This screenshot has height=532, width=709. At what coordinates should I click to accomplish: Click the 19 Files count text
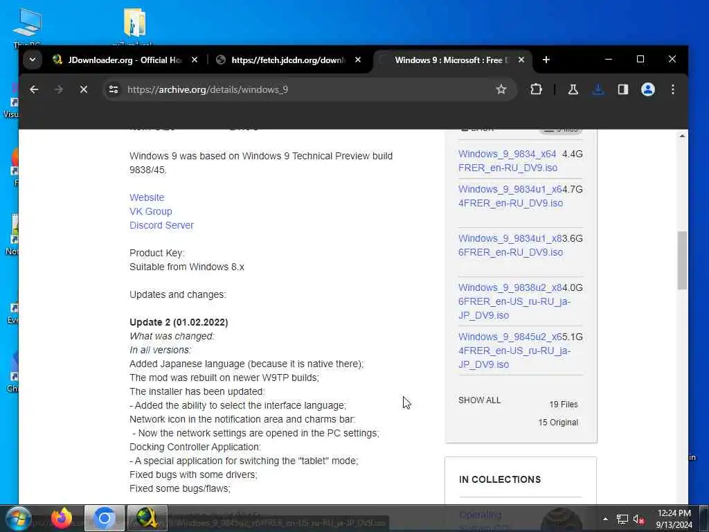(x=564, y=405)
